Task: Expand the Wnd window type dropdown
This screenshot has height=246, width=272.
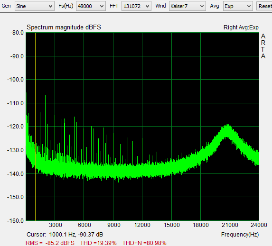Action: [202, 6]
